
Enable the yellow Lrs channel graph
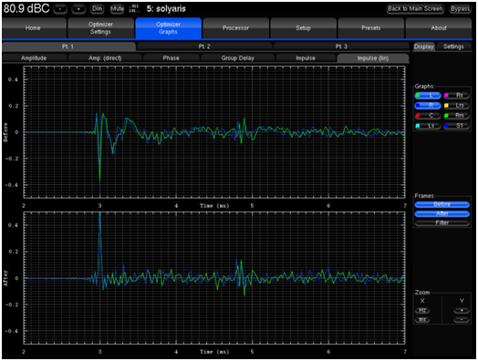point(456,106)
